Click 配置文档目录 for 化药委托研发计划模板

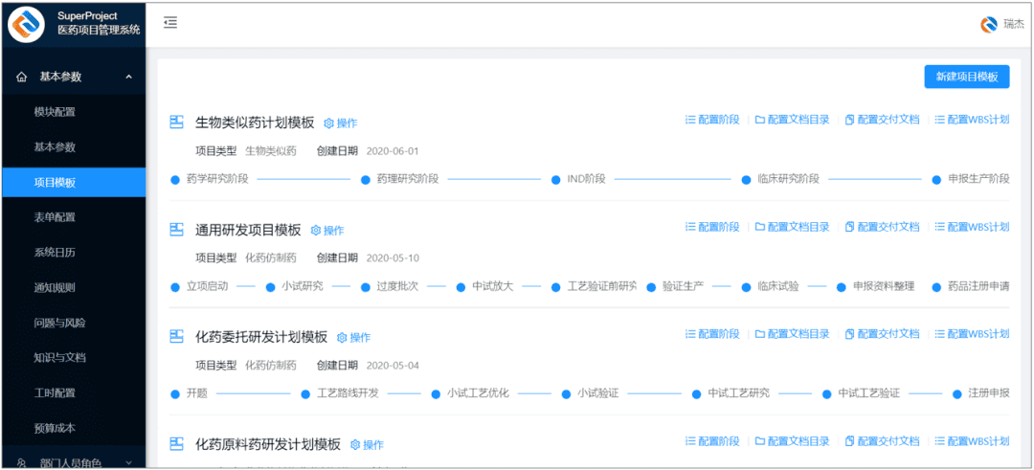(793, 333)
